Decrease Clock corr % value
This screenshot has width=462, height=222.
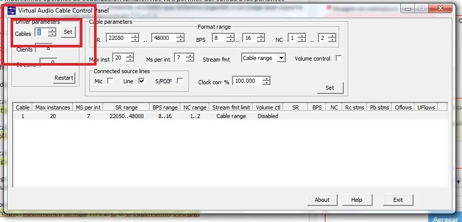[x=266, y=83]
